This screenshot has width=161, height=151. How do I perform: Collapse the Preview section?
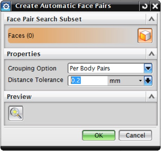tap(152, 96)
